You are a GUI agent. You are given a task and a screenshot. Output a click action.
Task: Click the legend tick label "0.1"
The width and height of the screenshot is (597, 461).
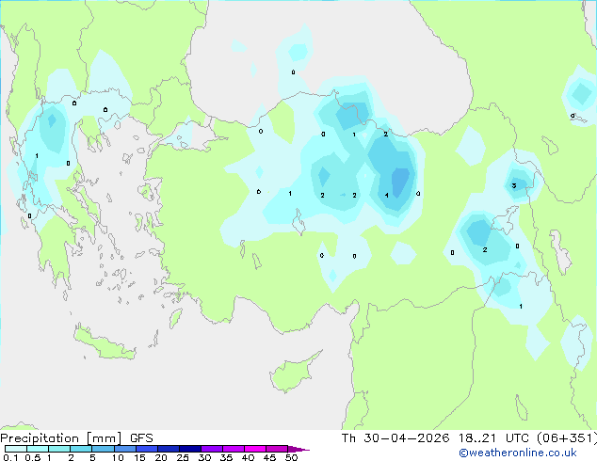tap(10, 457)
